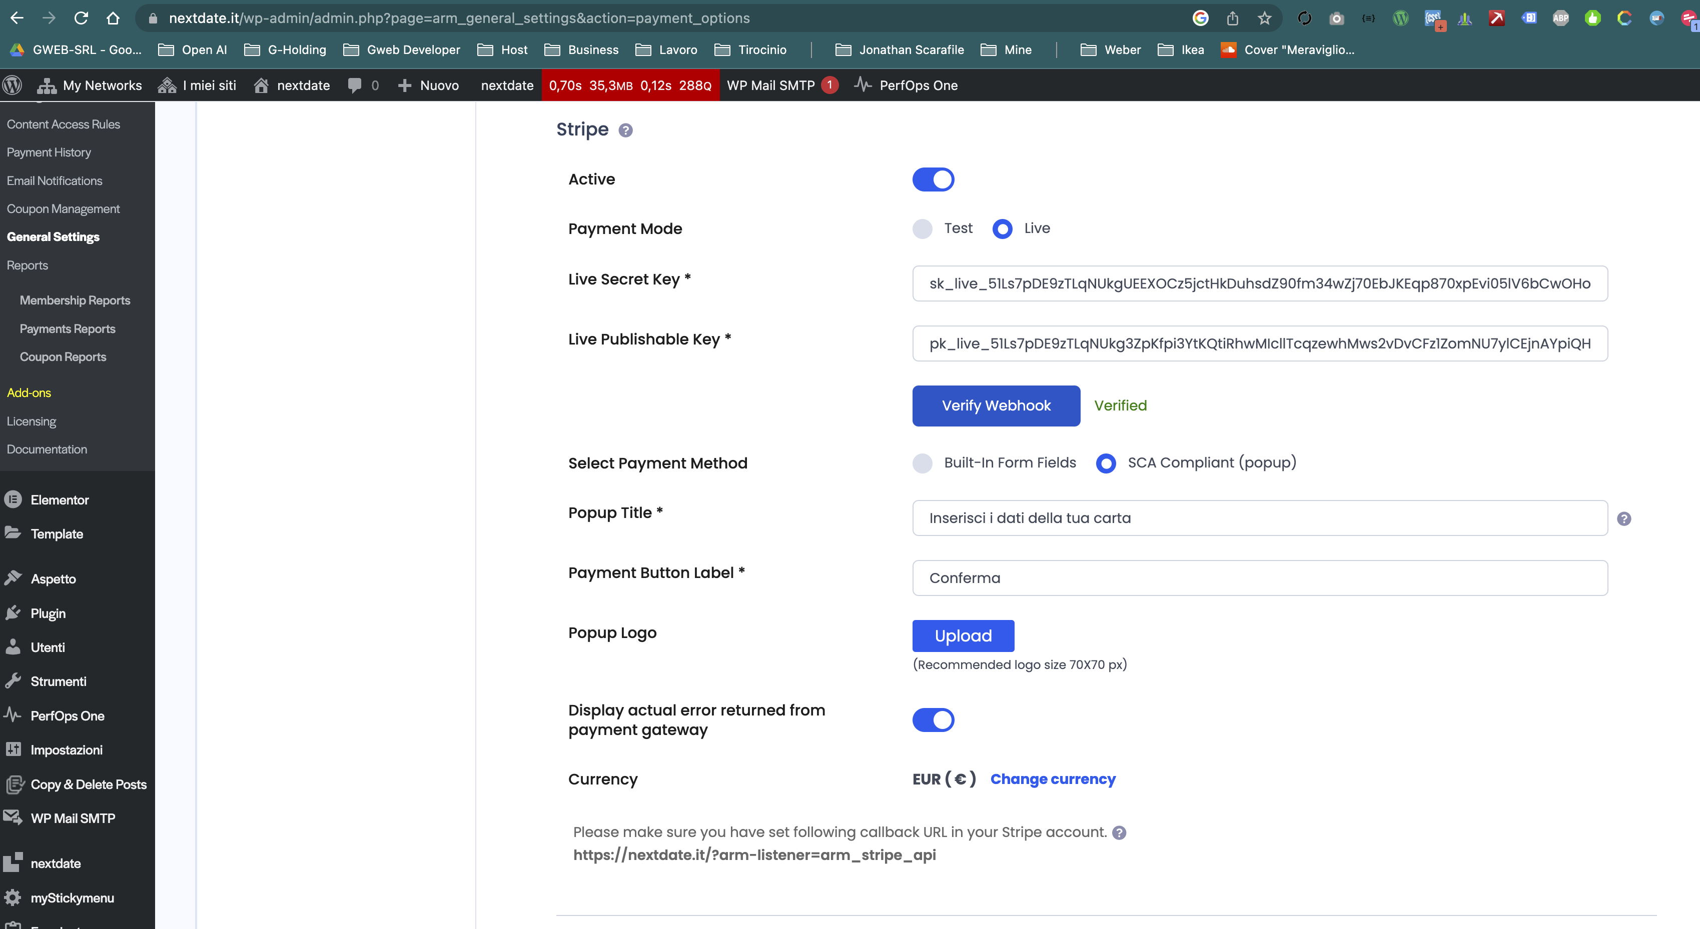The width and height of the screenshot is (1700, 929).
Task: Click the browser reload icon
Action: pyautogui.click(x=81, y=18)
